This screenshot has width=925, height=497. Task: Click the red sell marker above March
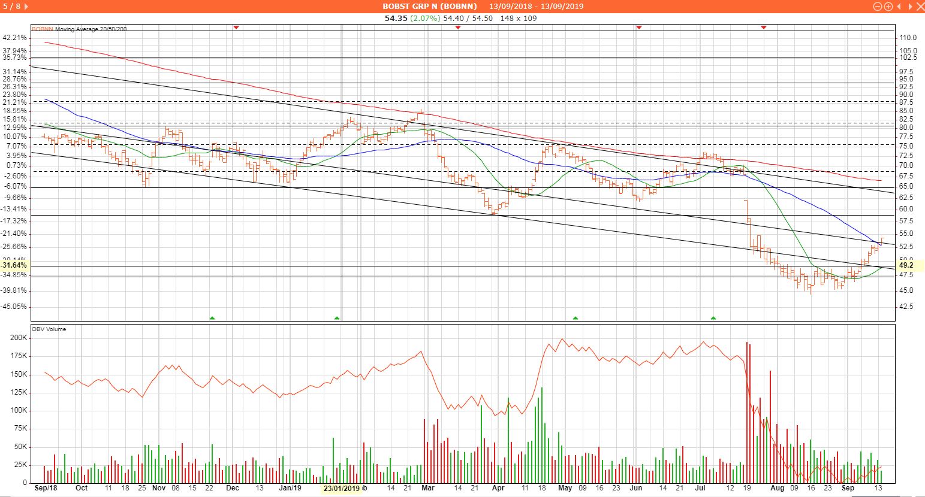457,28
